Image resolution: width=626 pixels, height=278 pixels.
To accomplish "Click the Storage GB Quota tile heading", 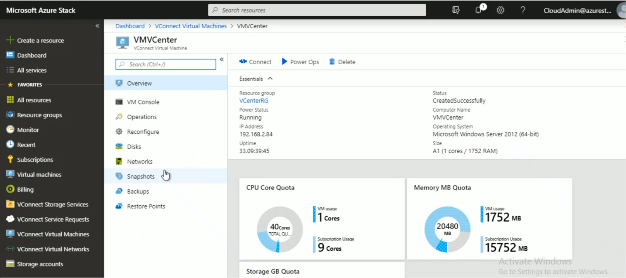I will [273, 271].
